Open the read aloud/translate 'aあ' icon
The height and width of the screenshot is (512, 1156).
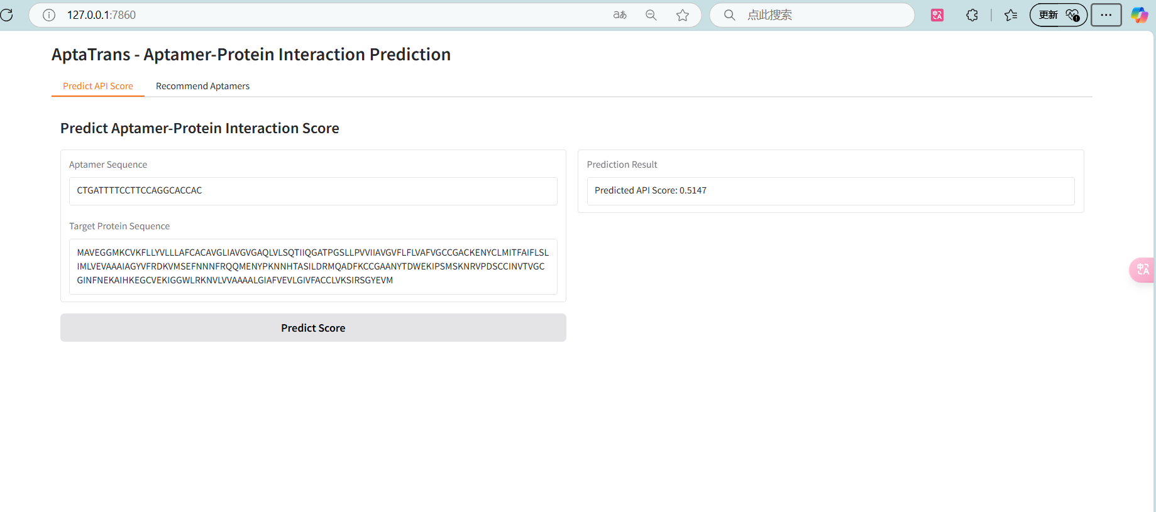(620, 15)
